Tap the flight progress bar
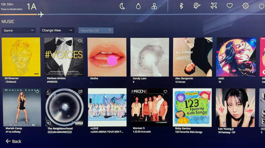Viewport: 265px width, 148px height. [x=132, y=14]
